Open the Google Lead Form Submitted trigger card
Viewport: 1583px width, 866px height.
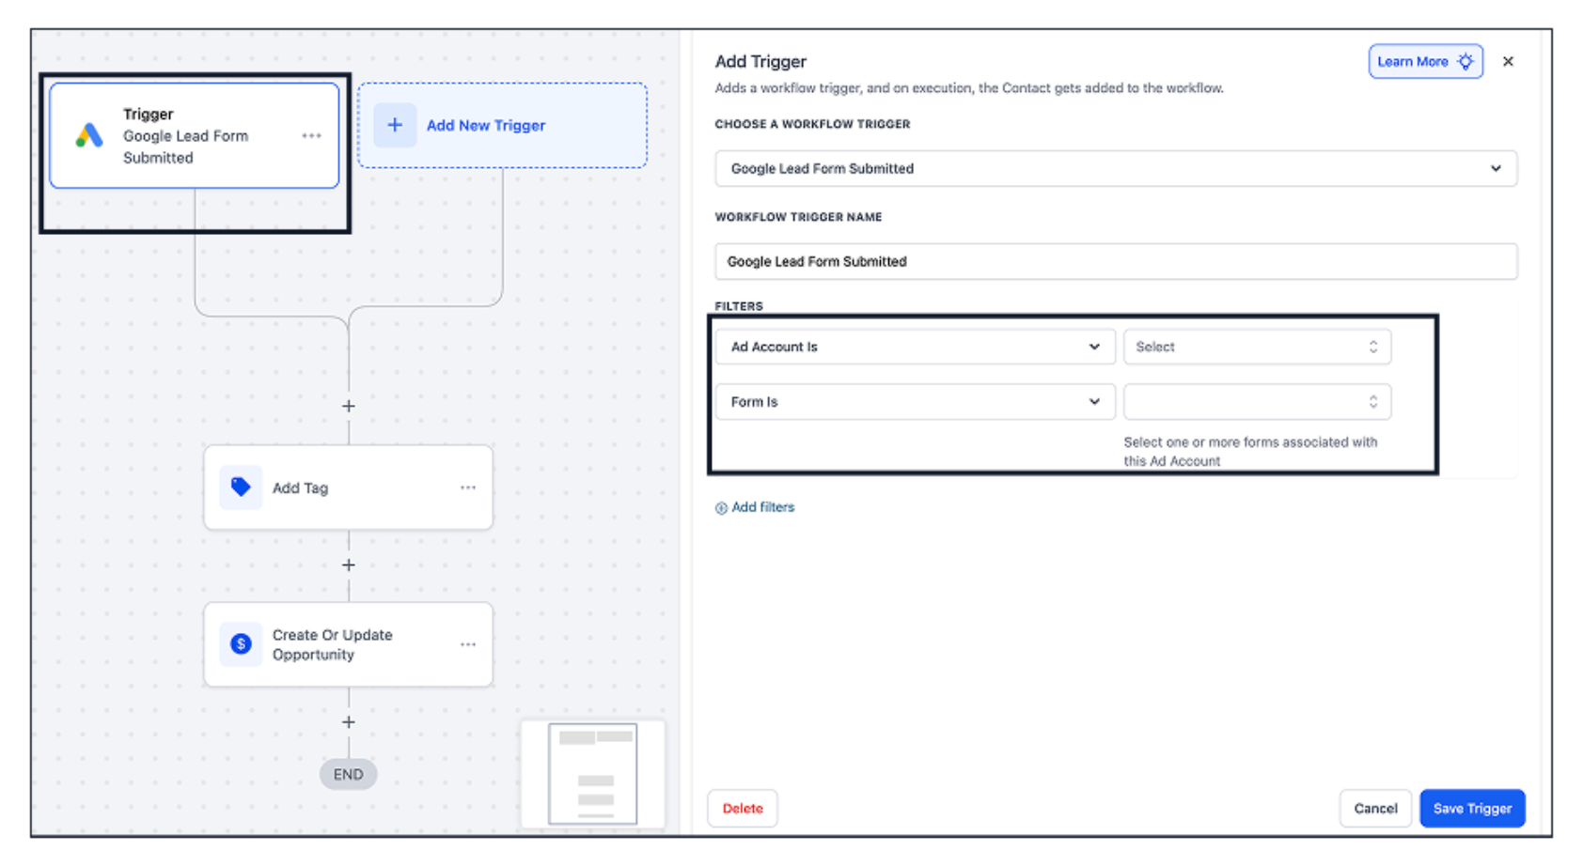pyautogui.click(x=194, y=135)
